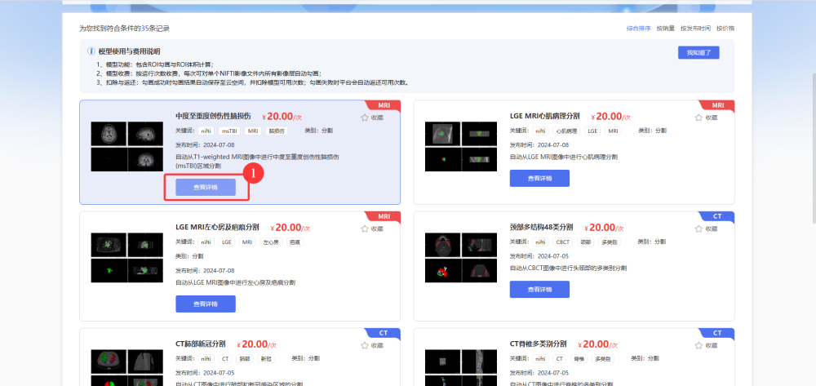Sort results by 综合排序
The image size is (816, 386).
click(638, 29)
